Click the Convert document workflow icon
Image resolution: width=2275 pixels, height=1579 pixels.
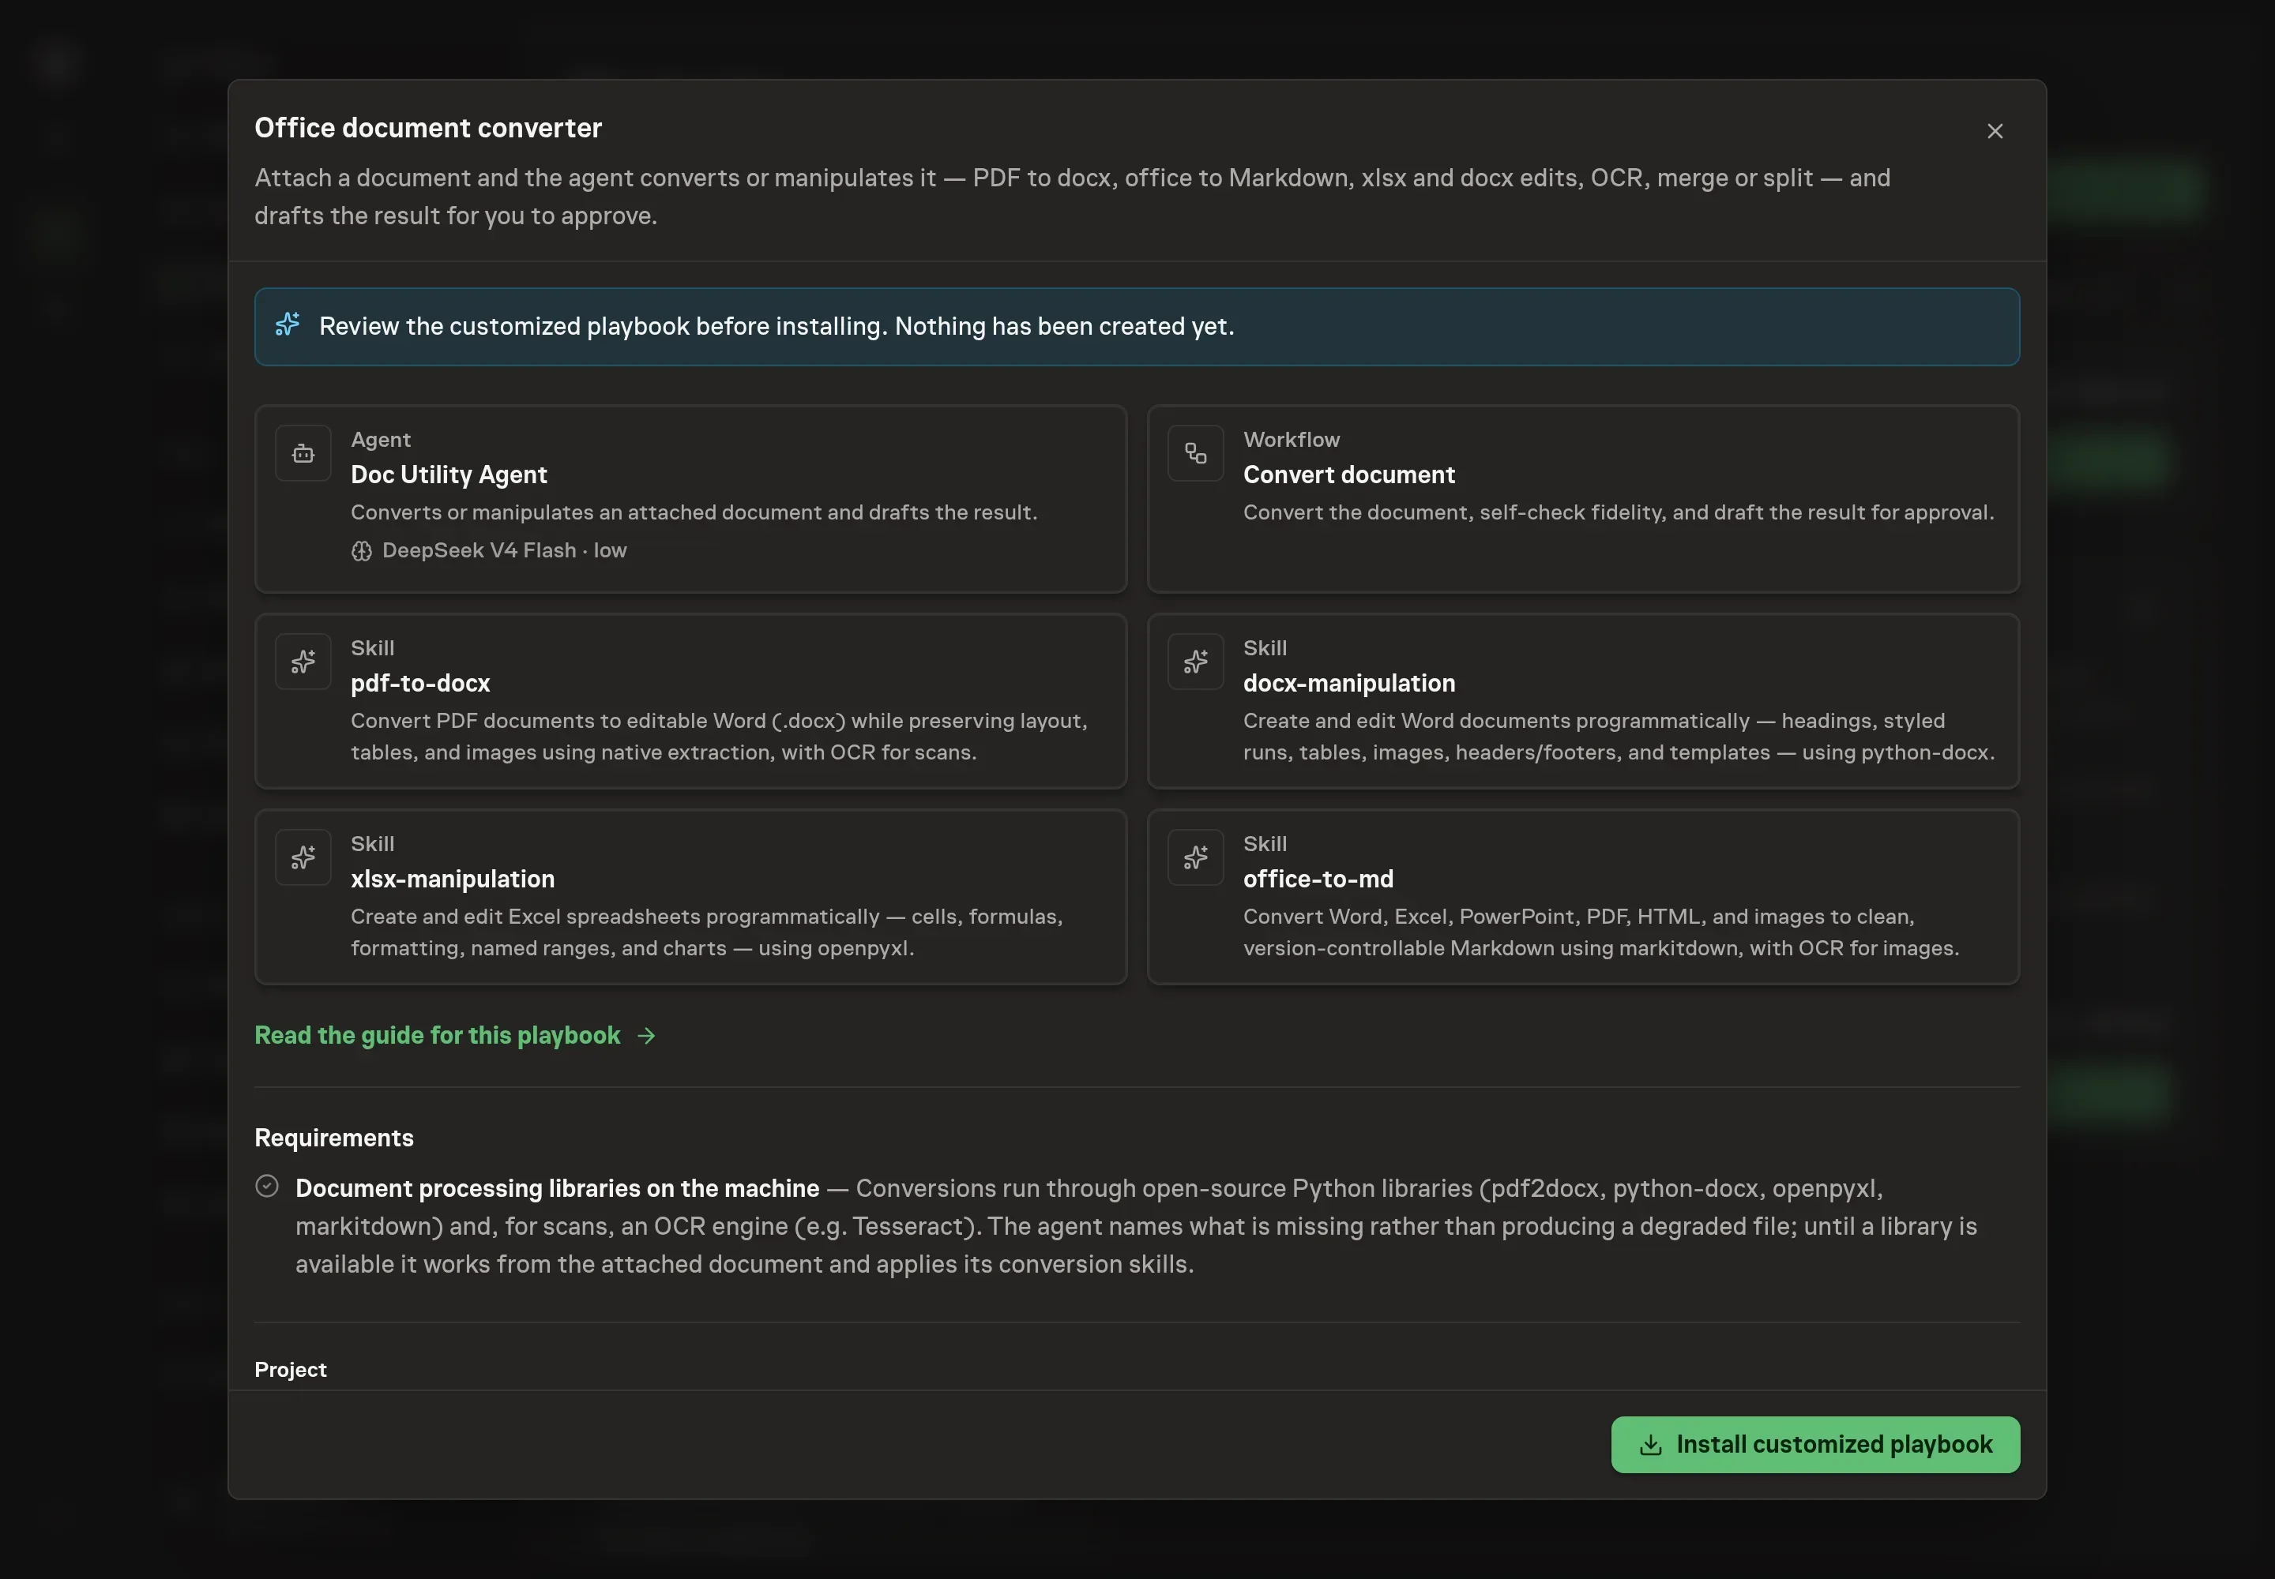(1196, 453)
